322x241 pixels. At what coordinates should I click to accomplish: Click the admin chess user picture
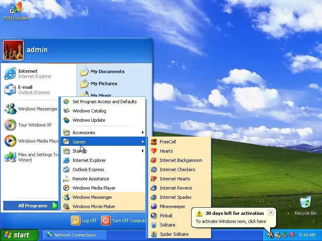(13, 50)
